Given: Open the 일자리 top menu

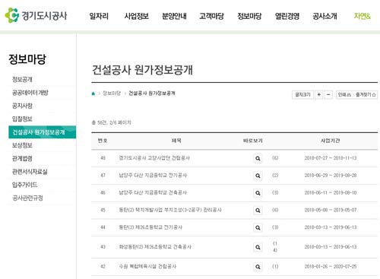Looking at the screenshot, I should [x=99, y=16].
